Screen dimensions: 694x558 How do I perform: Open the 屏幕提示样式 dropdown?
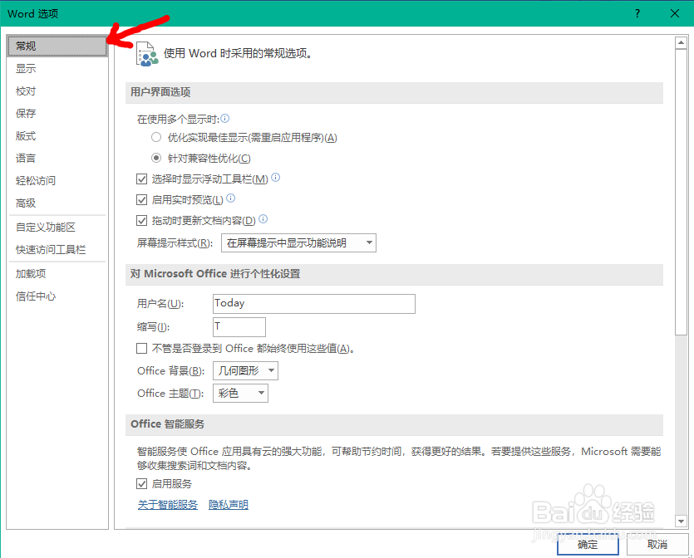298,242
